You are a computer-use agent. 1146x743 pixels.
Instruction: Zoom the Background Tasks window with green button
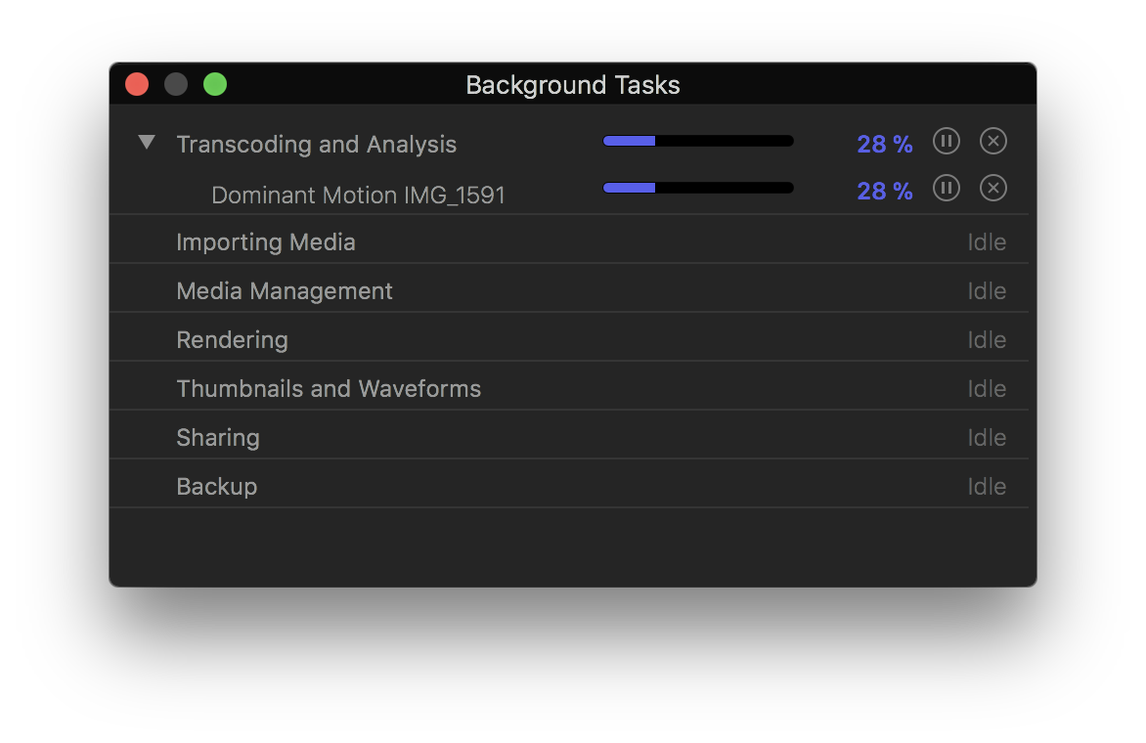pyautogui.click(x=215, y=85)
